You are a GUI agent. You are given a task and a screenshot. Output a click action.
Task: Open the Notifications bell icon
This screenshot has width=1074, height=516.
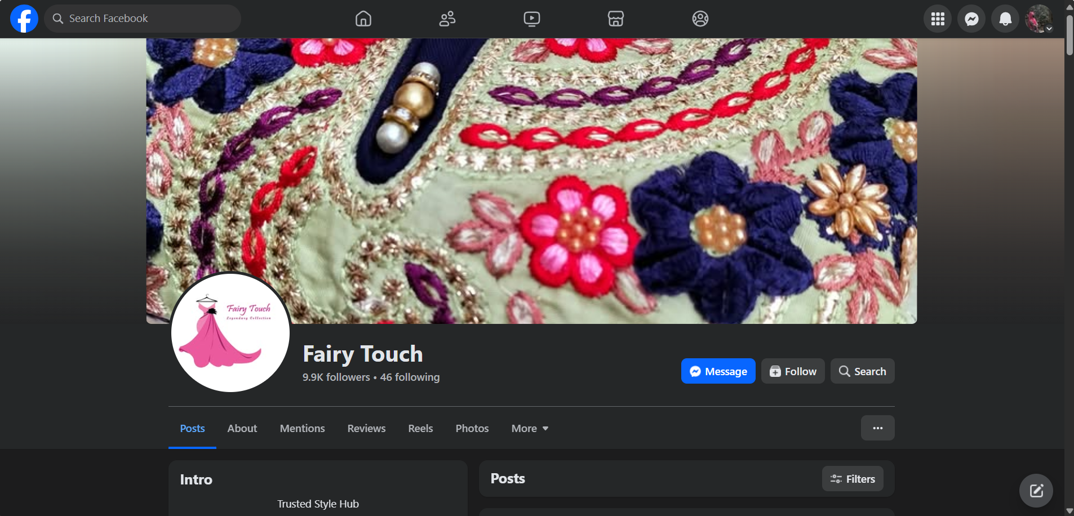(1005, 18)
